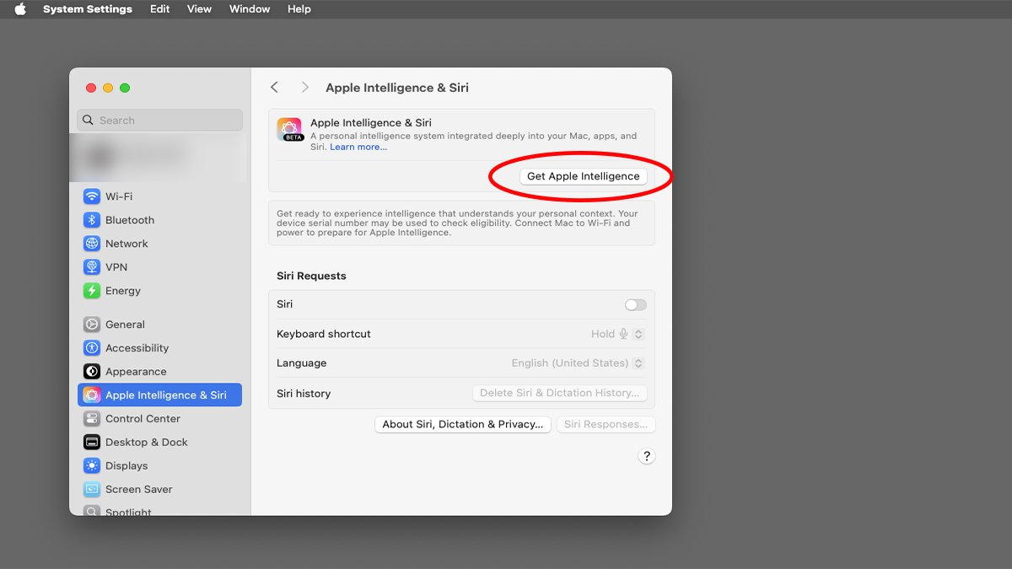The image size is (1012, 569).
Task: Go to Desktop & Dock settings
Action: click(x=159, y=443)
